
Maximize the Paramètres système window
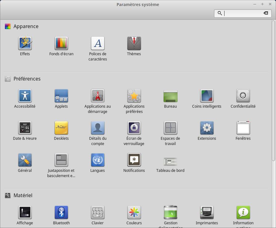[x=262, y=4]
